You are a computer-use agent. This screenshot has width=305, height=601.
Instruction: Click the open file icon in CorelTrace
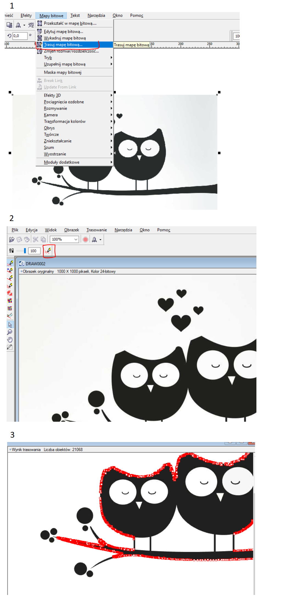click(x=12, y=239)
